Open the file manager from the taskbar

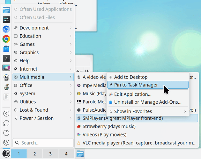tap(80, 154)
